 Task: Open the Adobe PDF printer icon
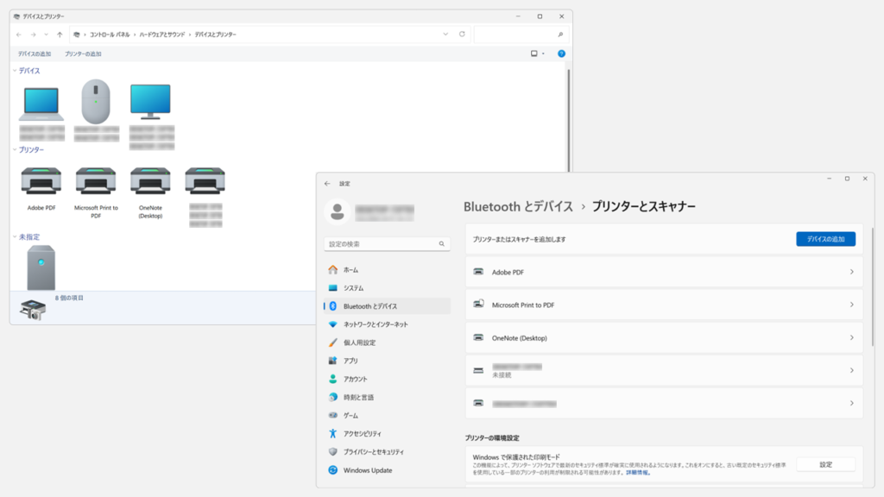pos(40,183)
